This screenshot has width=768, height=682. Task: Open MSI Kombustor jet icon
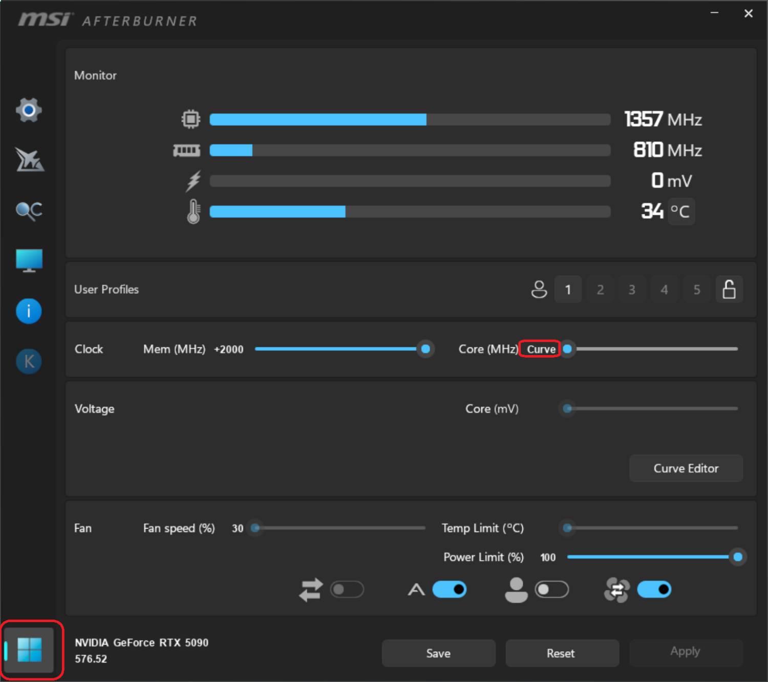pos(29,160)
